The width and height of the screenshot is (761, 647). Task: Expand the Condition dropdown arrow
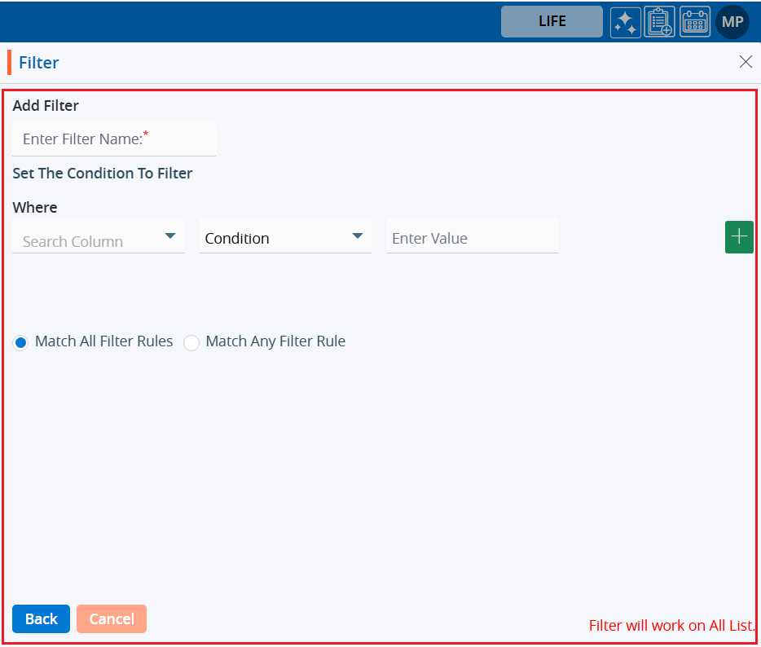[x=357, y=236]
